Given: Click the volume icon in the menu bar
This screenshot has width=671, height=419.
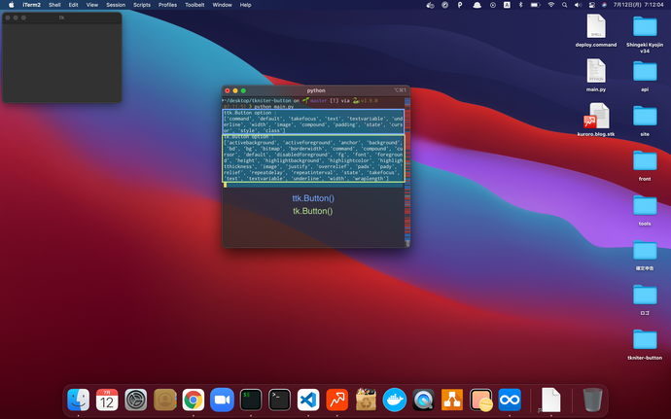Looking at the screenshot, I should click(578, 5).
